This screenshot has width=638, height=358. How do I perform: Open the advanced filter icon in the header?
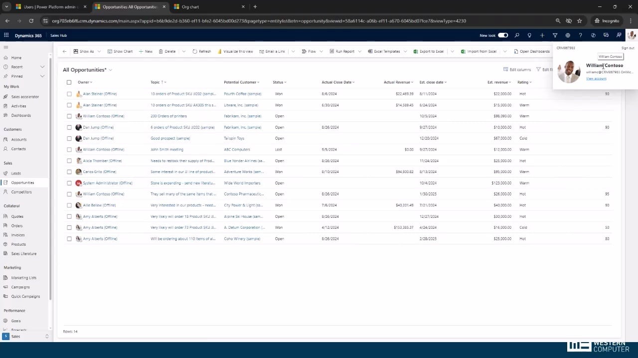pos(554,35)
